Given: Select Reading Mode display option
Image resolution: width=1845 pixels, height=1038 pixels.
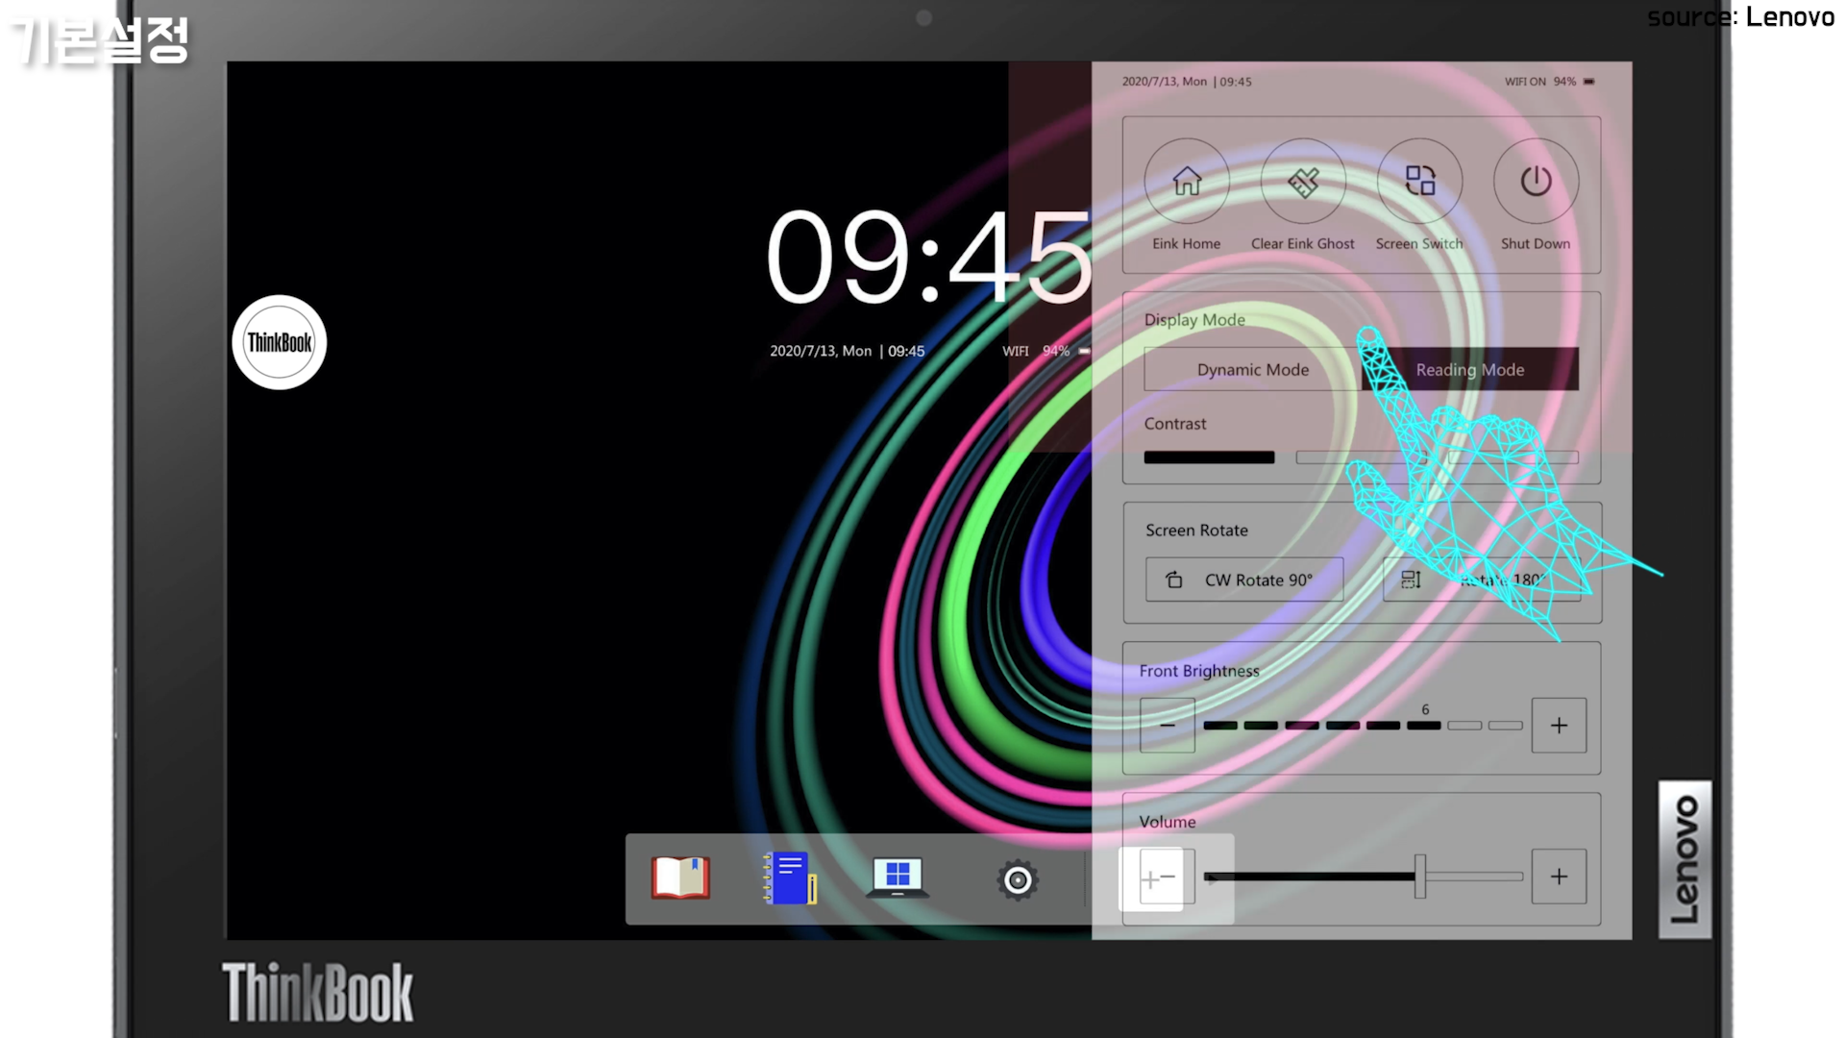Looking at the screenshot, I should (x=1469, y=370).
